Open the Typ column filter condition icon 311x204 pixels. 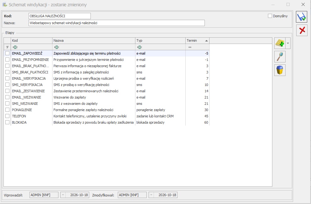point(139,47)
